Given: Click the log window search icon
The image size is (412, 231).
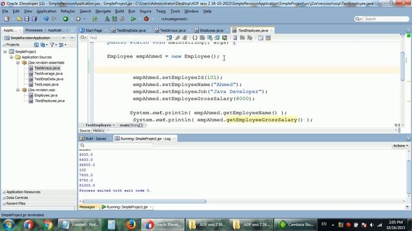Looking at the screenshot, I should click(x=82, y=146).
